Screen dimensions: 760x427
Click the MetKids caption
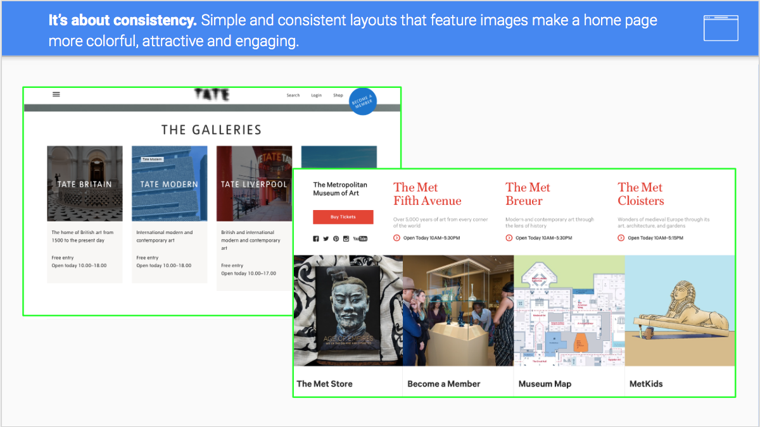[646, 384]
